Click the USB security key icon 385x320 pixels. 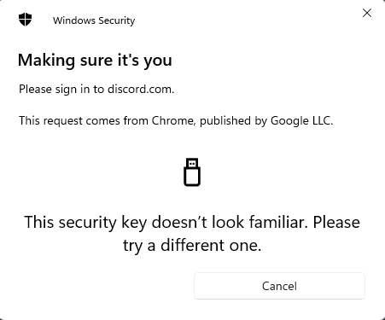pyautogui.click(x=192, y=172)
